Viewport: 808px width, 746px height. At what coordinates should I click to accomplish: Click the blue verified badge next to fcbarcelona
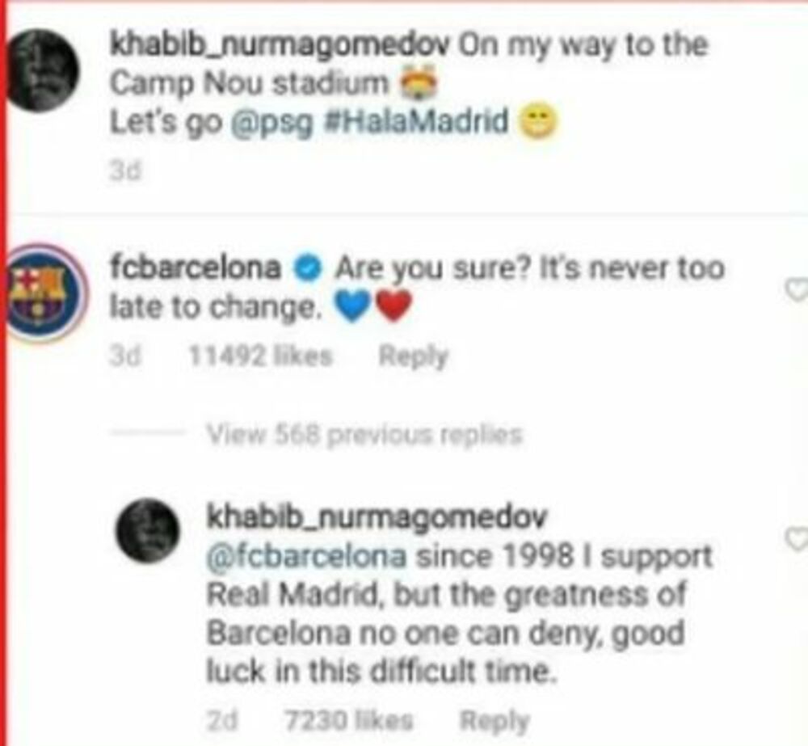coord(308,268)
